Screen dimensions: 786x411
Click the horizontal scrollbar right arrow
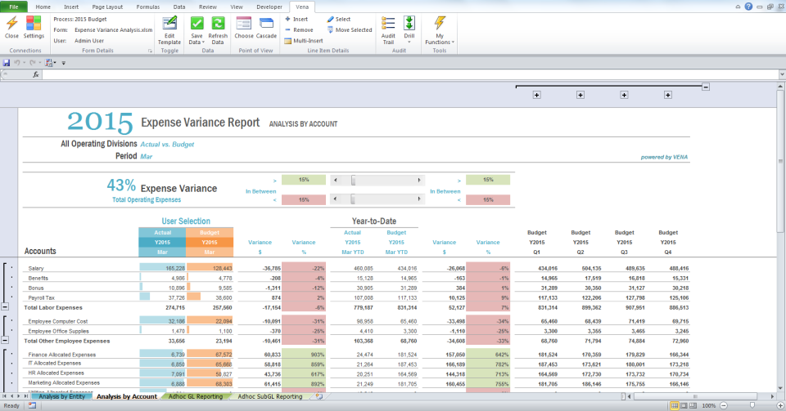click(x=772, y=396)
